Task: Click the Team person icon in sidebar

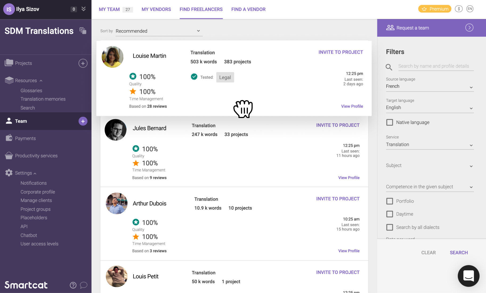Action: (9, 121)
